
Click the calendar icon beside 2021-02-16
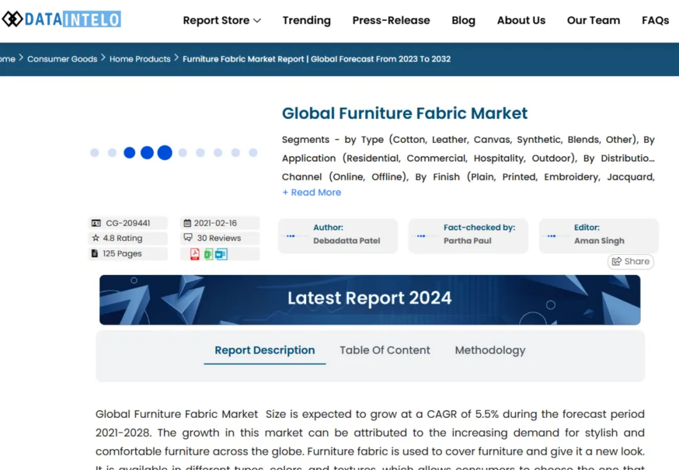click(187, 223)
